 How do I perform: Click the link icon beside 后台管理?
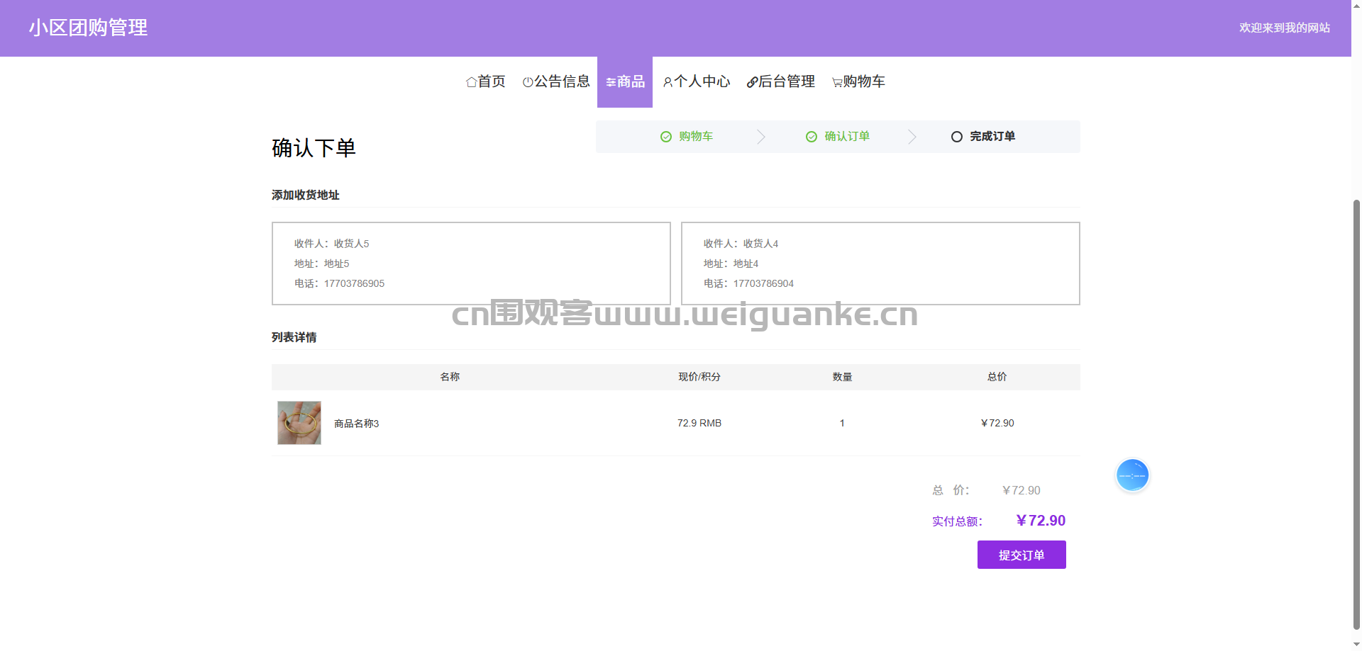752,82
